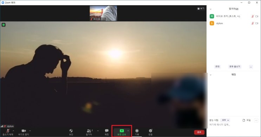Select the 비디오 코치 video thumbnail
Screen dimensions: 261x137
coord(103,13)
